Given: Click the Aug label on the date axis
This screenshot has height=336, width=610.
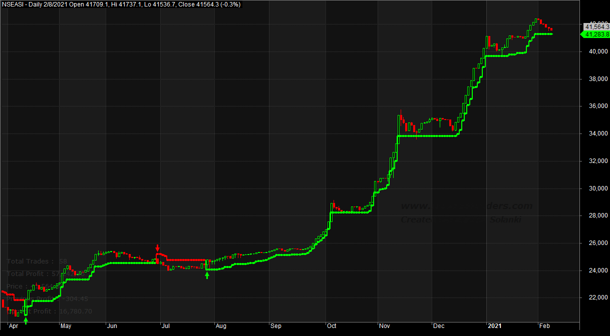Looking at the screenshot, I should coord(221,325).
